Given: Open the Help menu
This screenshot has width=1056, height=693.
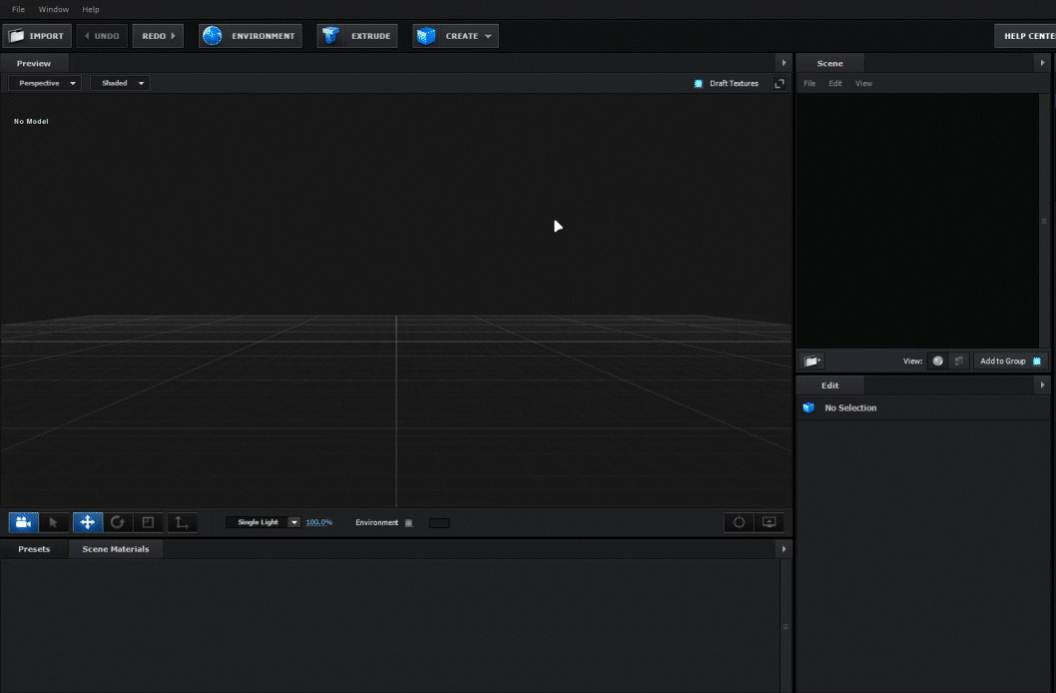Looking at the screenshot, I should coord(90,9).
